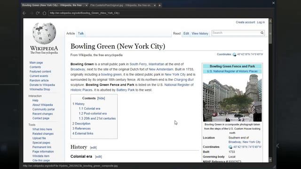
Task: Open Donate to Wikipedia link
Action: (x=42, y=85)
